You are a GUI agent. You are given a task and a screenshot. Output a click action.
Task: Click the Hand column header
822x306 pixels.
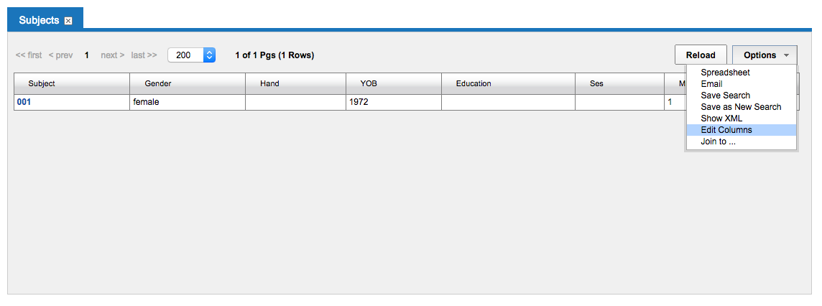(269, 83)
